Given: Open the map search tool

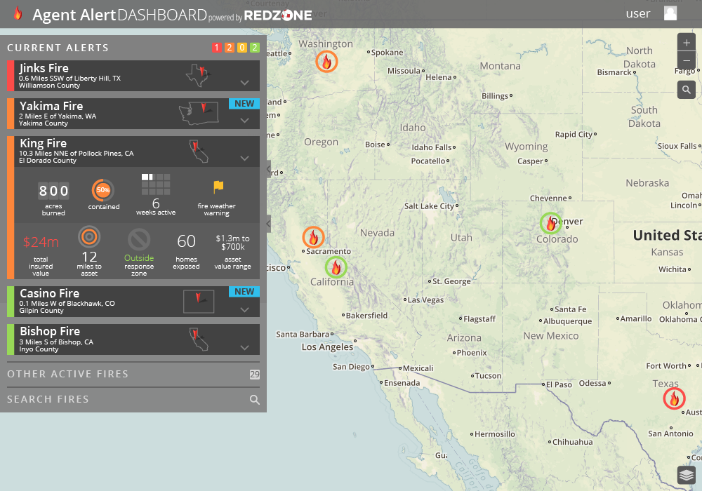Looking at the screenshot, I should pyautogui.click(x=687, y=90).
